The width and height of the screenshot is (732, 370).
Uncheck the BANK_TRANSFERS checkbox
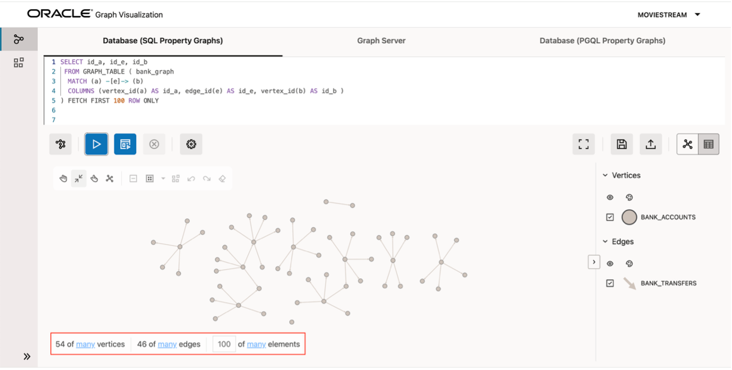[610, 284]
